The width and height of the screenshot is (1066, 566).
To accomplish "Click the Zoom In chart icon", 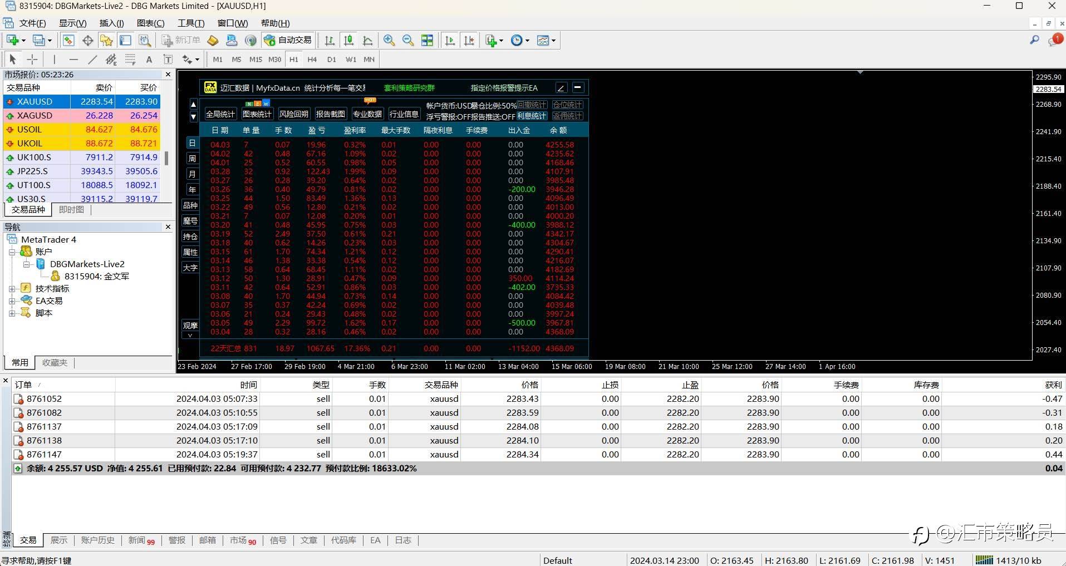I will pos(389,40).
